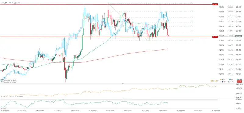Viewport: 244px width, 113px height.
Task: Remove the SMA 50 indicator
Action: 3,82
